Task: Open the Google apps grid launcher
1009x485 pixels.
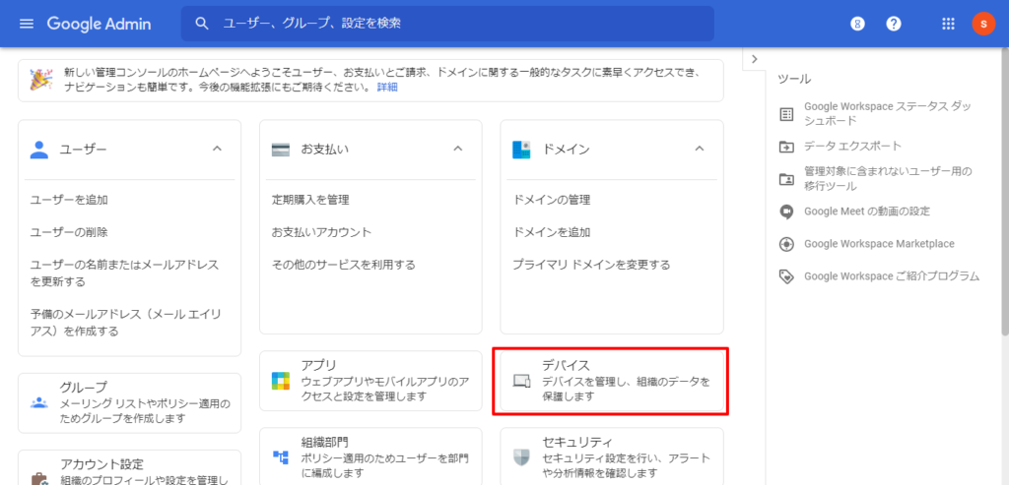Action: 949,24
